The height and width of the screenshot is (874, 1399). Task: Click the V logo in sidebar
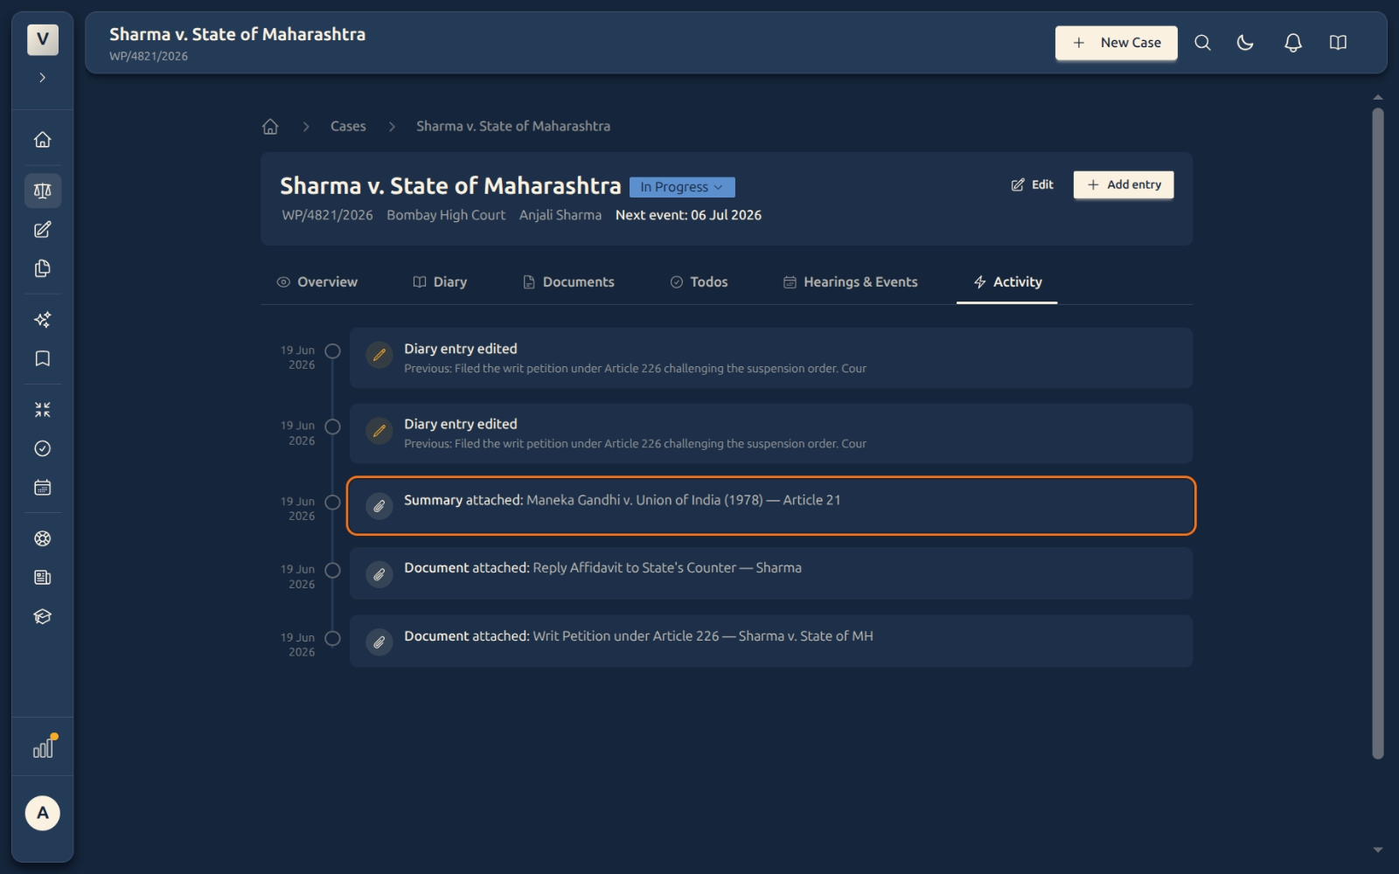coord(42,39)
